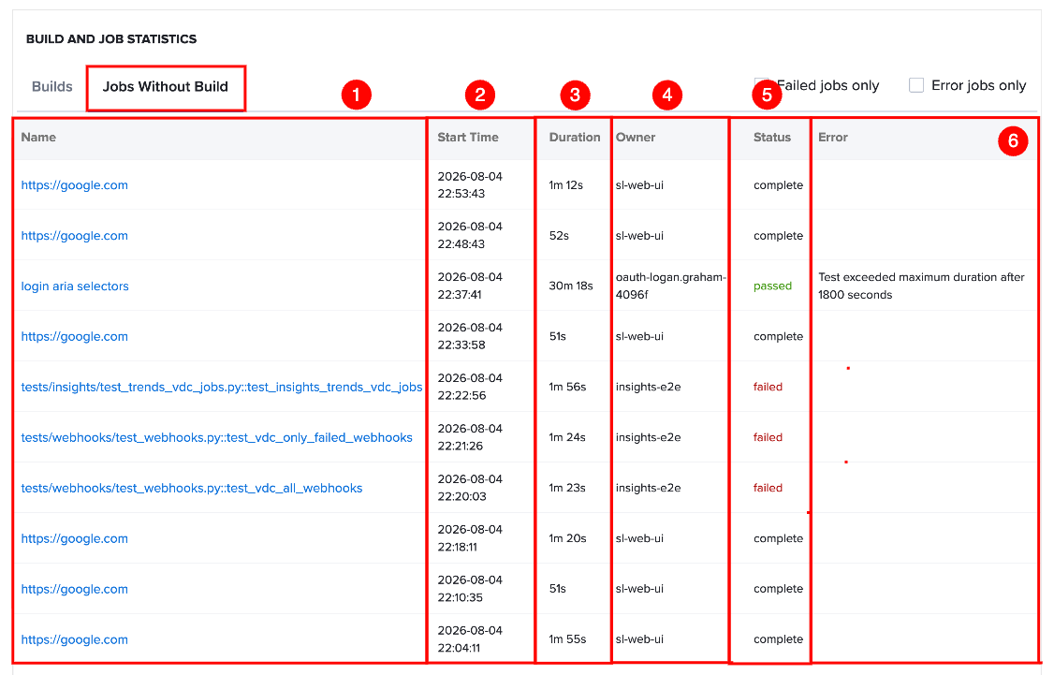This screenshot has width=1054, height=675.
Task: Open the google.com job started at 22:04:11
Action: pos(75,639)
